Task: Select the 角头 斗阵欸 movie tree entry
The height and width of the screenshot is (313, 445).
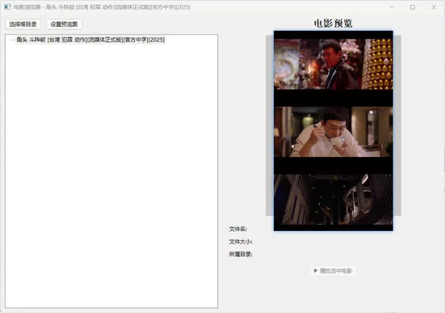Action: (90, 40)
